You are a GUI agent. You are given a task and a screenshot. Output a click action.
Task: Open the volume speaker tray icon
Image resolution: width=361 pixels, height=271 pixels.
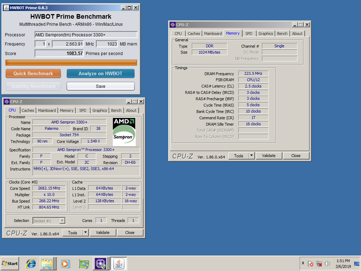(327, 263)
